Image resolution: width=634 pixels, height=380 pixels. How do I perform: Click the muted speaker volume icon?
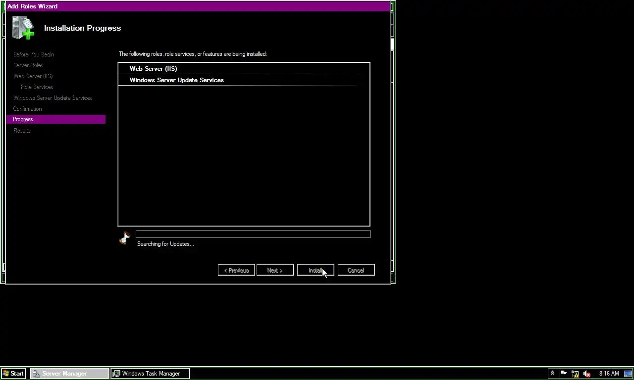point(587,374)
